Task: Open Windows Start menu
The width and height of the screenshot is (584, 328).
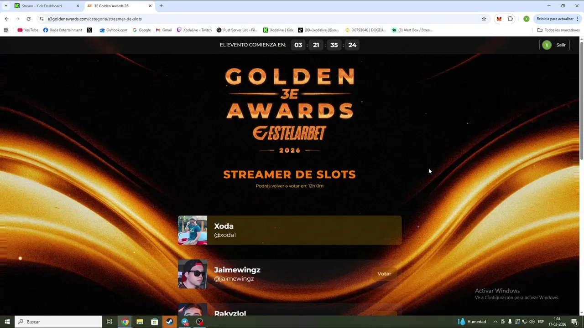Action: click(7, 322)
